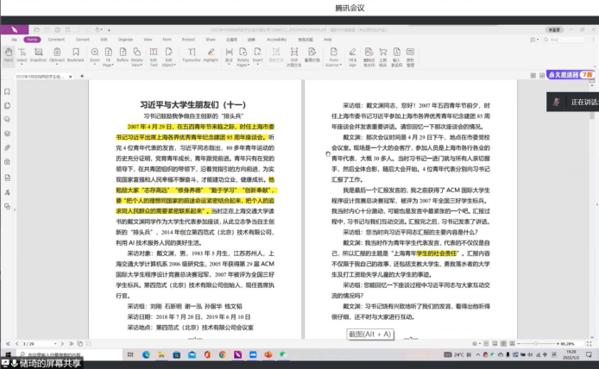Open the security lock panel

coord(7,162)
